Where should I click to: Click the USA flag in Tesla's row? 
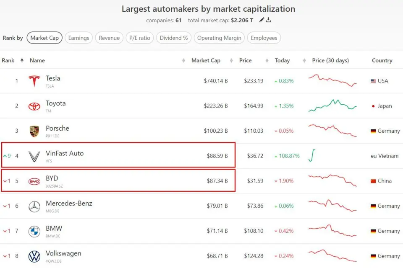(x=373, y=81)
